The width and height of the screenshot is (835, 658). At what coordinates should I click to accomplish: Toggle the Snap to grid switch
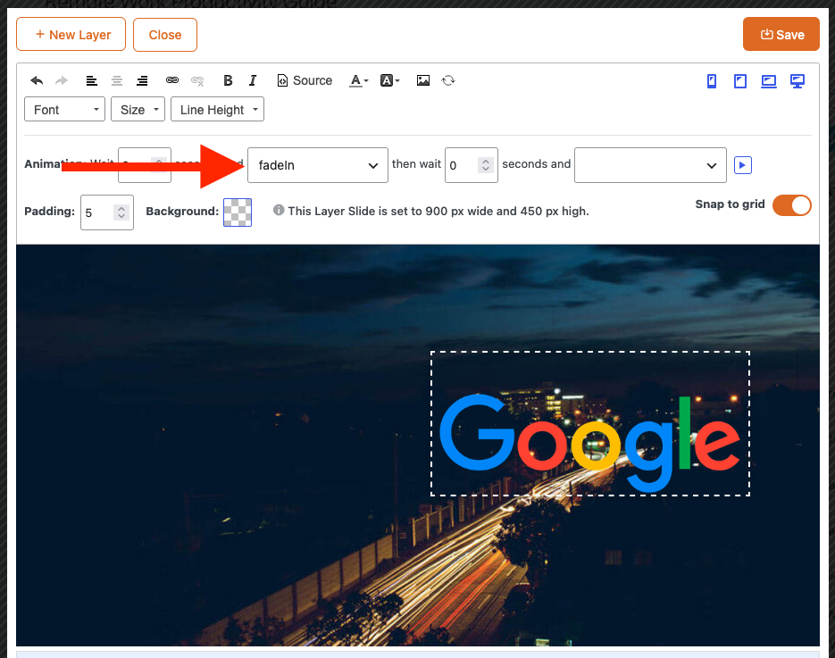tap(792, 205)
